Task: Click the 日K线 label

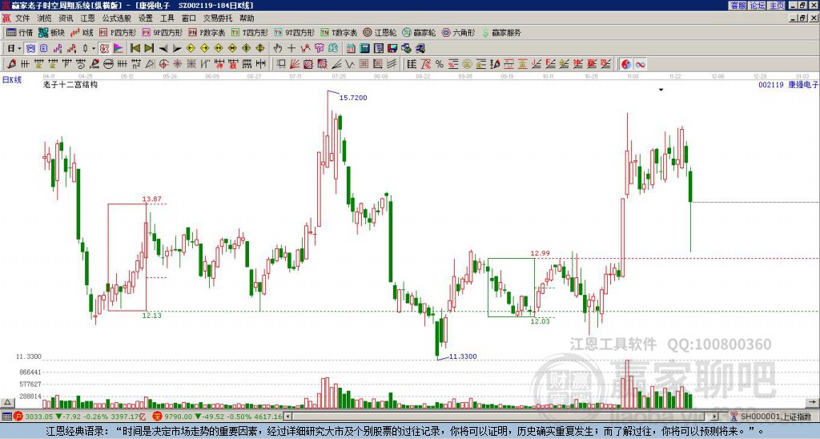Action: click(x=11, y=79)
